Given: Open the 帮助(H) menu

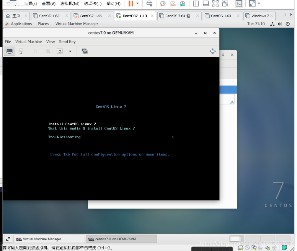Looking at the screenshot, I should pyautogui.click(x=113, y=3).
